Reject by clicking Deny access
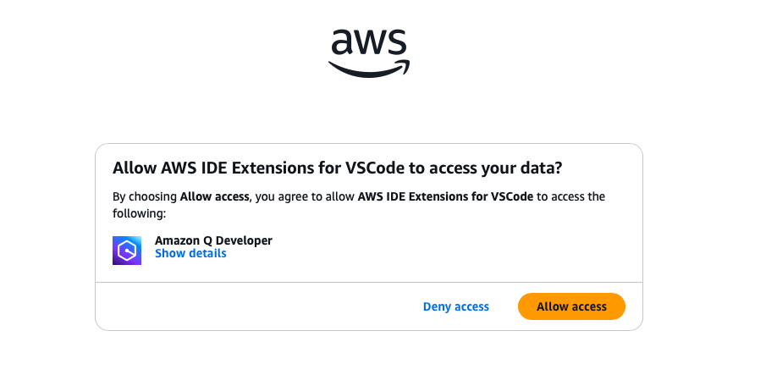This screenshot has height=386, width=766. click(455, 306)
